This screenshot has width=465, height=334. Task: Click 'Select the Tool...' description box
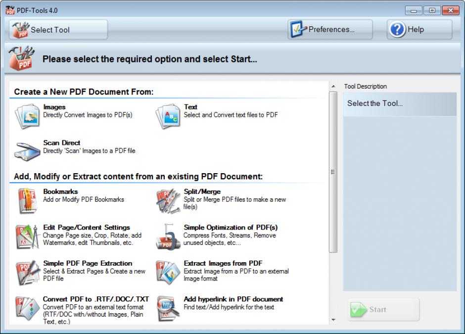click(400, 104)
